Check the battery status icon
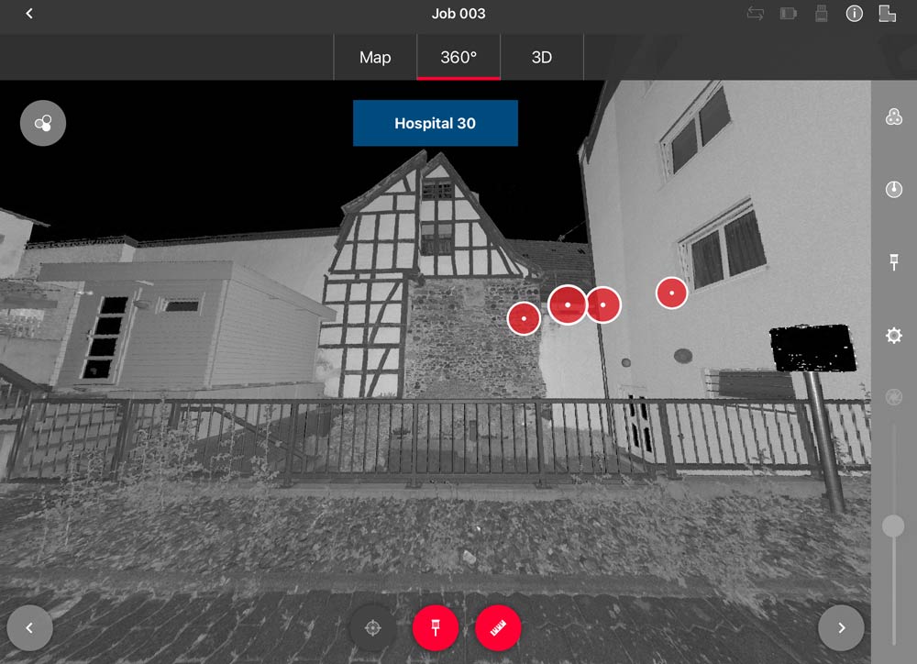 click(x=789, y=14)
